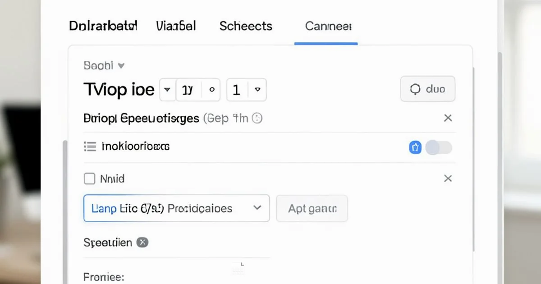Screen dimensions: 541x284
Task: Click the blue square icon beside the toggle
Action: [x=415, y=147]
